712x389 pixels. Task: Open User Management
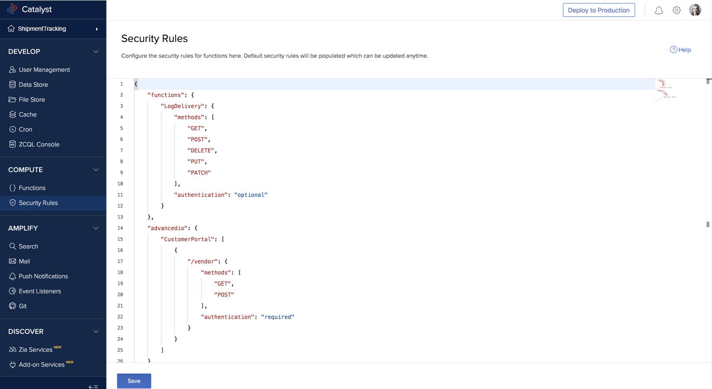click(44, 69)
